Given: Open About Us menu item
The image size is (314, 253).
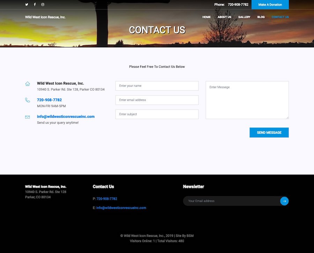Looking at the screenshot, I should tap(224, 17).
